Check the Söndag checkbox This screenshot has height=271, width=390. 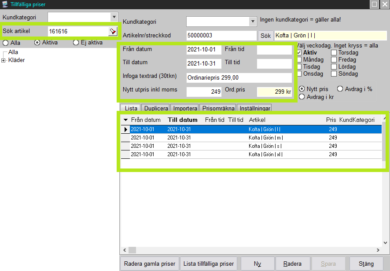click(x=334, y=74)
